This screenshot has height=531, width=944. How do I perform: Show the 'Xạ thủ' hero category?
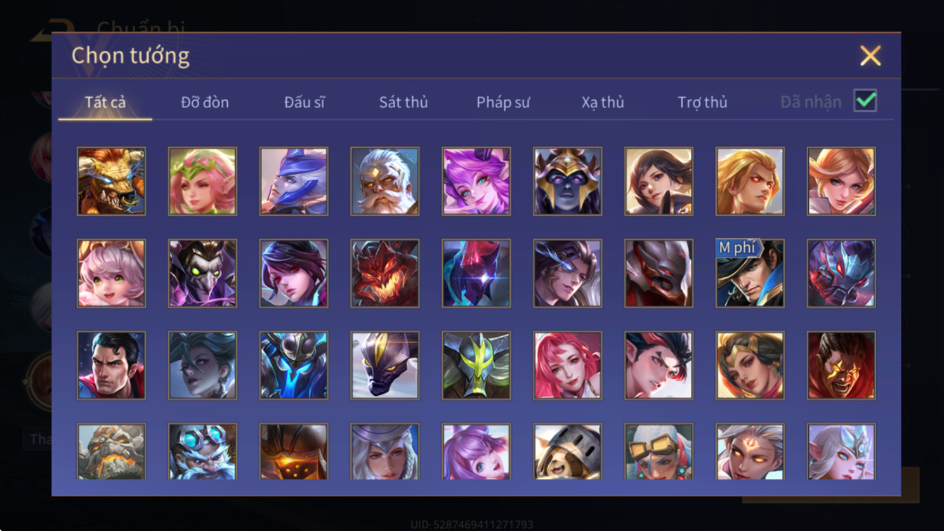tap(603, 102)
